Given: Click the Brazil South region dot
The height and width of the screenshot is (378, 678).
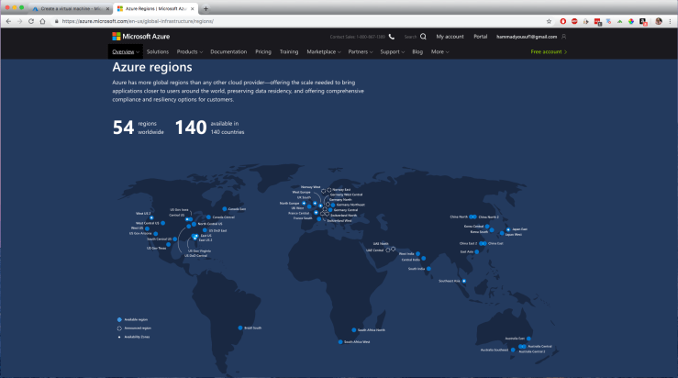Looking at the screenshot, I should (x=240, y=328).
